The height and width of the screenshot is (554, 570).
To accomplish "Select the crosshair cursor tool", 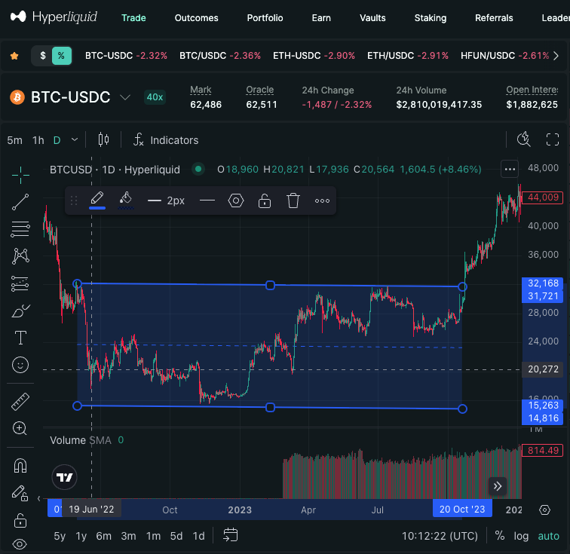I will tap(20, 175).
